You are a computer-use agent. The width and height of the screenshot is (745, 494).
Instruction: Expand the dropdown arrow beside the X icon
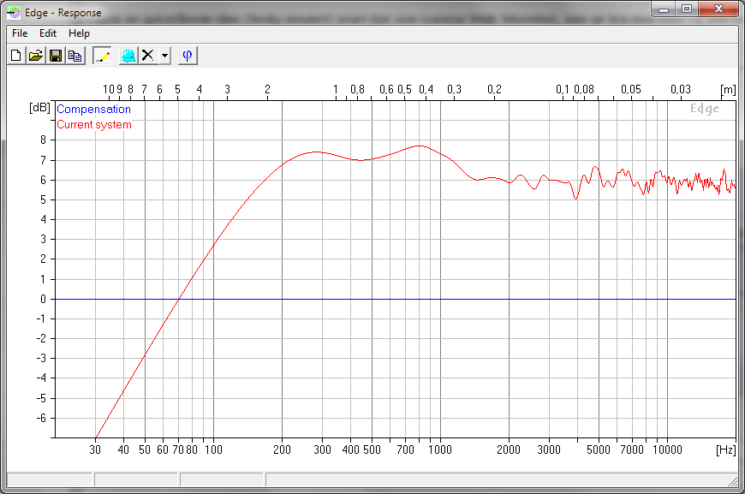(x=164, y=56)
